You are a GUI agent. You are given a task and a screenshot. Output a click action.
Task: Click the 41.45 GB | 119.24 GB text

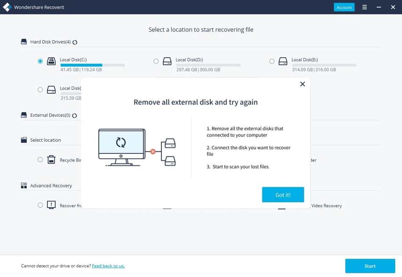(81, 70)
